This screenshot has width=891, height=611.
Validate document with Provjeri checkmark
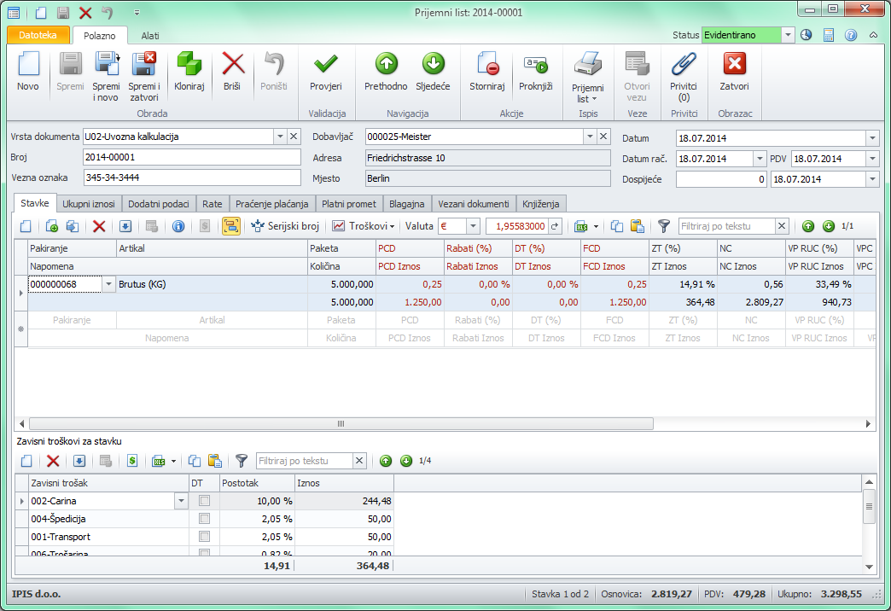point(326,64)
